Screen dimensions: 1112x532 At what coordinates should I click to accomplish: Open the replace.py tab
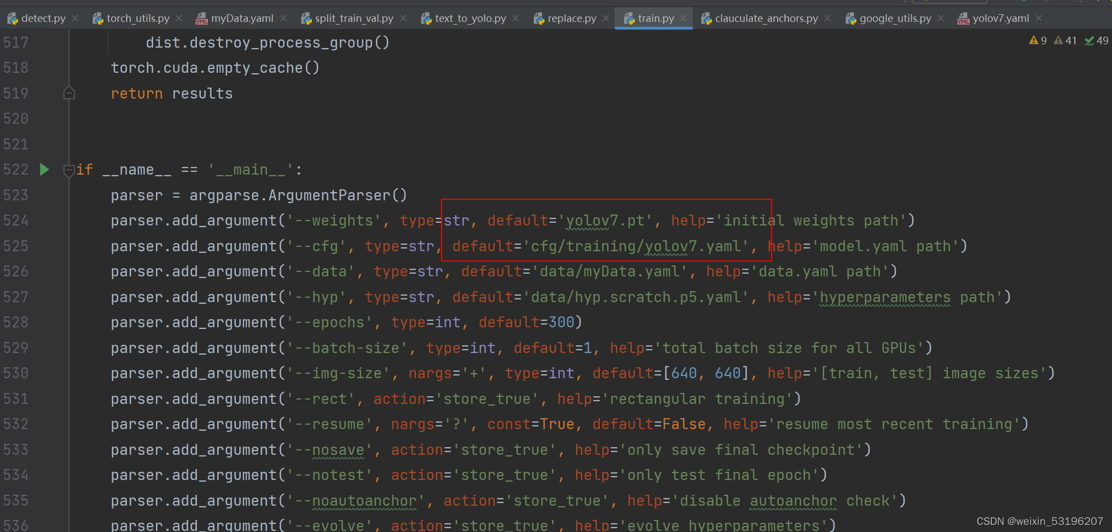click(x=565, y=18)
